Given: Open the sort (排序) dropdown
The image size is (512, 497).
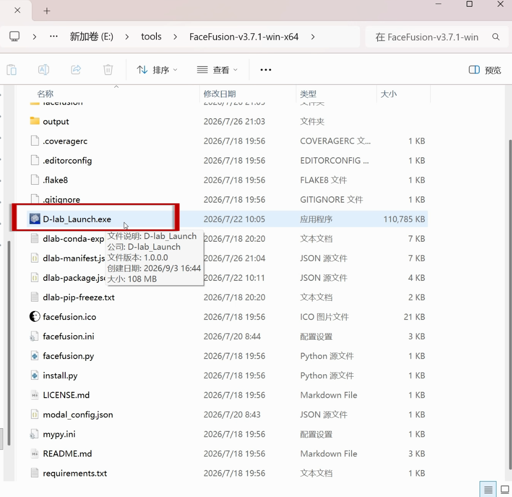Looking at the screenshot, I should (x=157, y=70).
